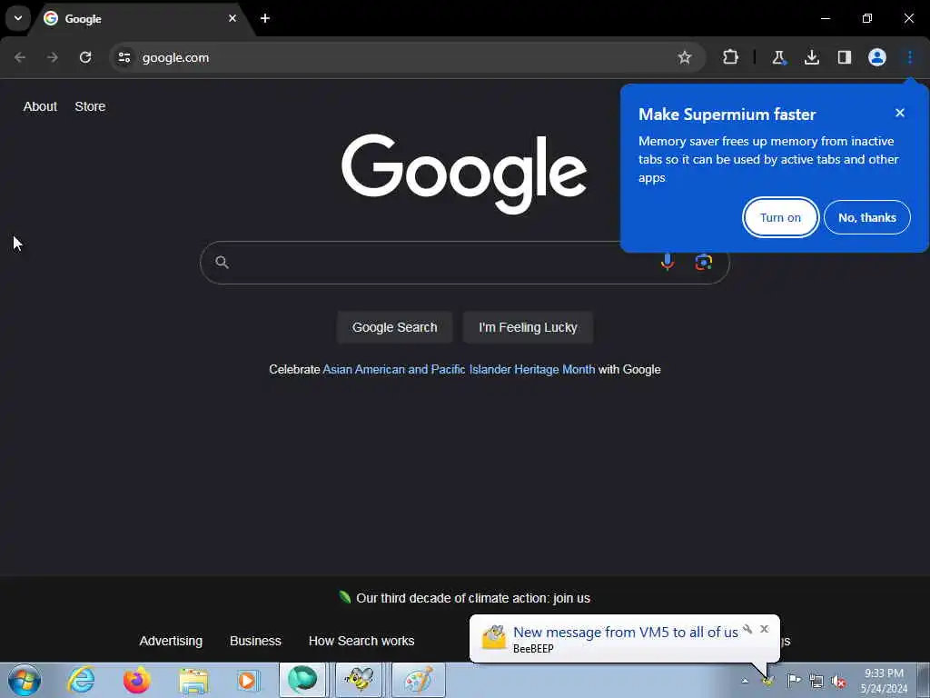The image size is (930, 698).
Task: Decline Memory saver with No, thanks
Action: (x=867, y=218)
